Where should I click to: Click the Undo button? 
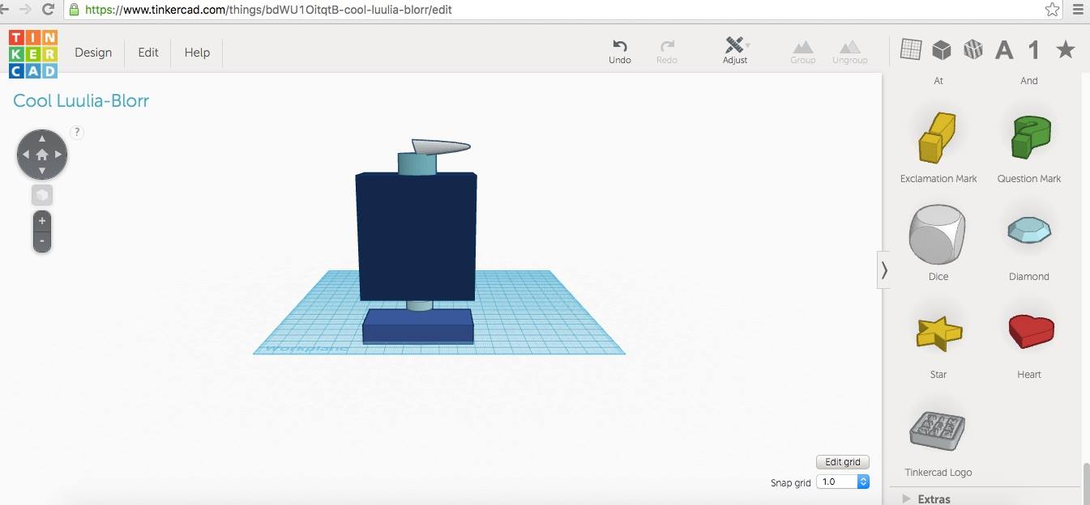[620, 51]
